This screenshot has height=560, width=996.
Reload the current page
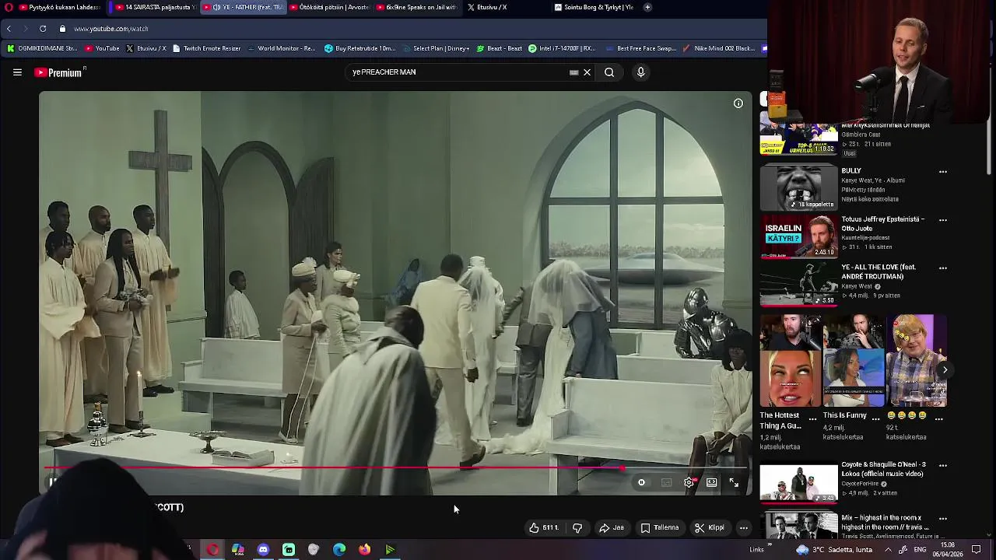pos(42,29)
